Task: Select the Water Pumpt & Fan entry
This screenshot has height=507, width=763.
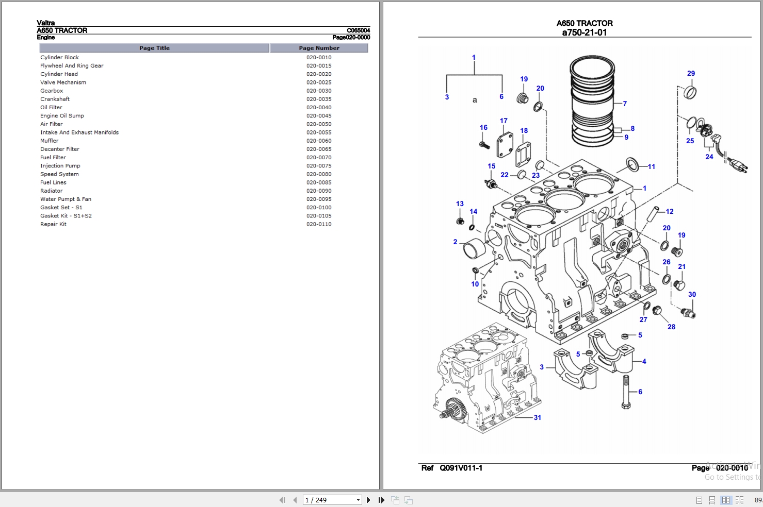Action: coord(66,199)
